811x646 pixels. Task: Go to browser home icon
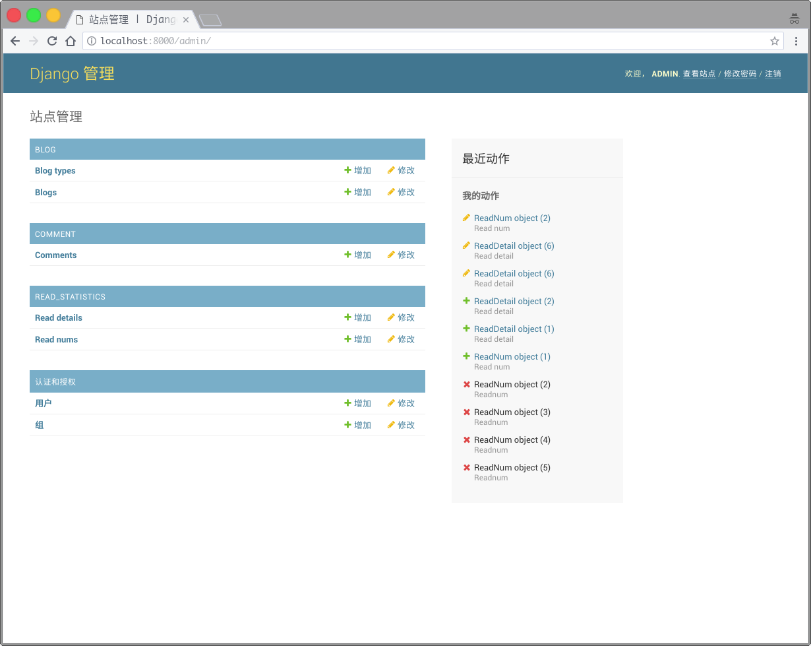(x=71, y=41)
